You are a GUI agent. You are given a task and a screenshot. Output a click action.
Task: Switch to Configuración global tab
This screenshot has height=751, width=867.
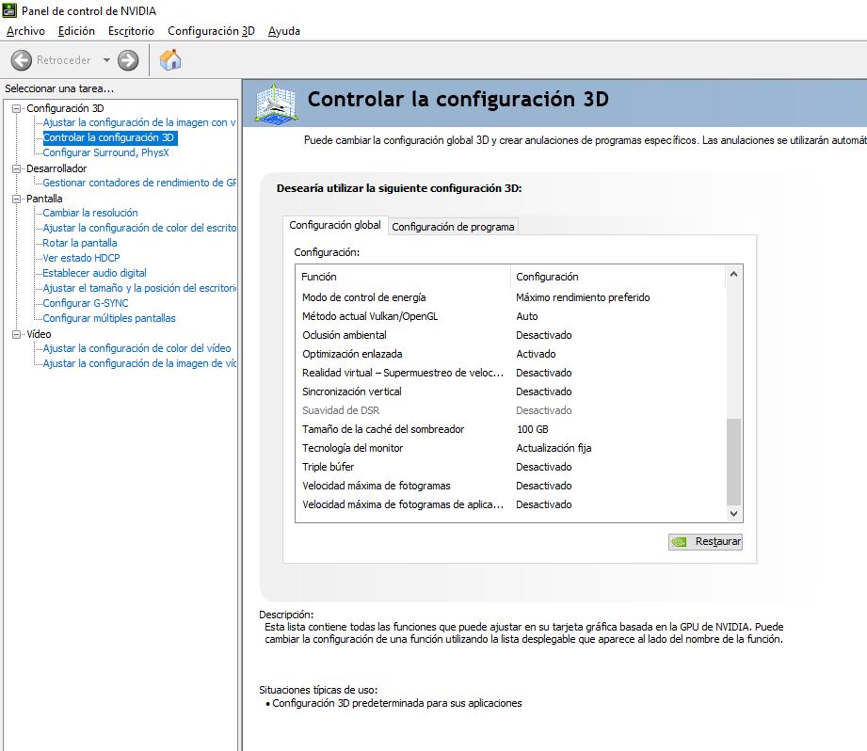pos(335,225)
